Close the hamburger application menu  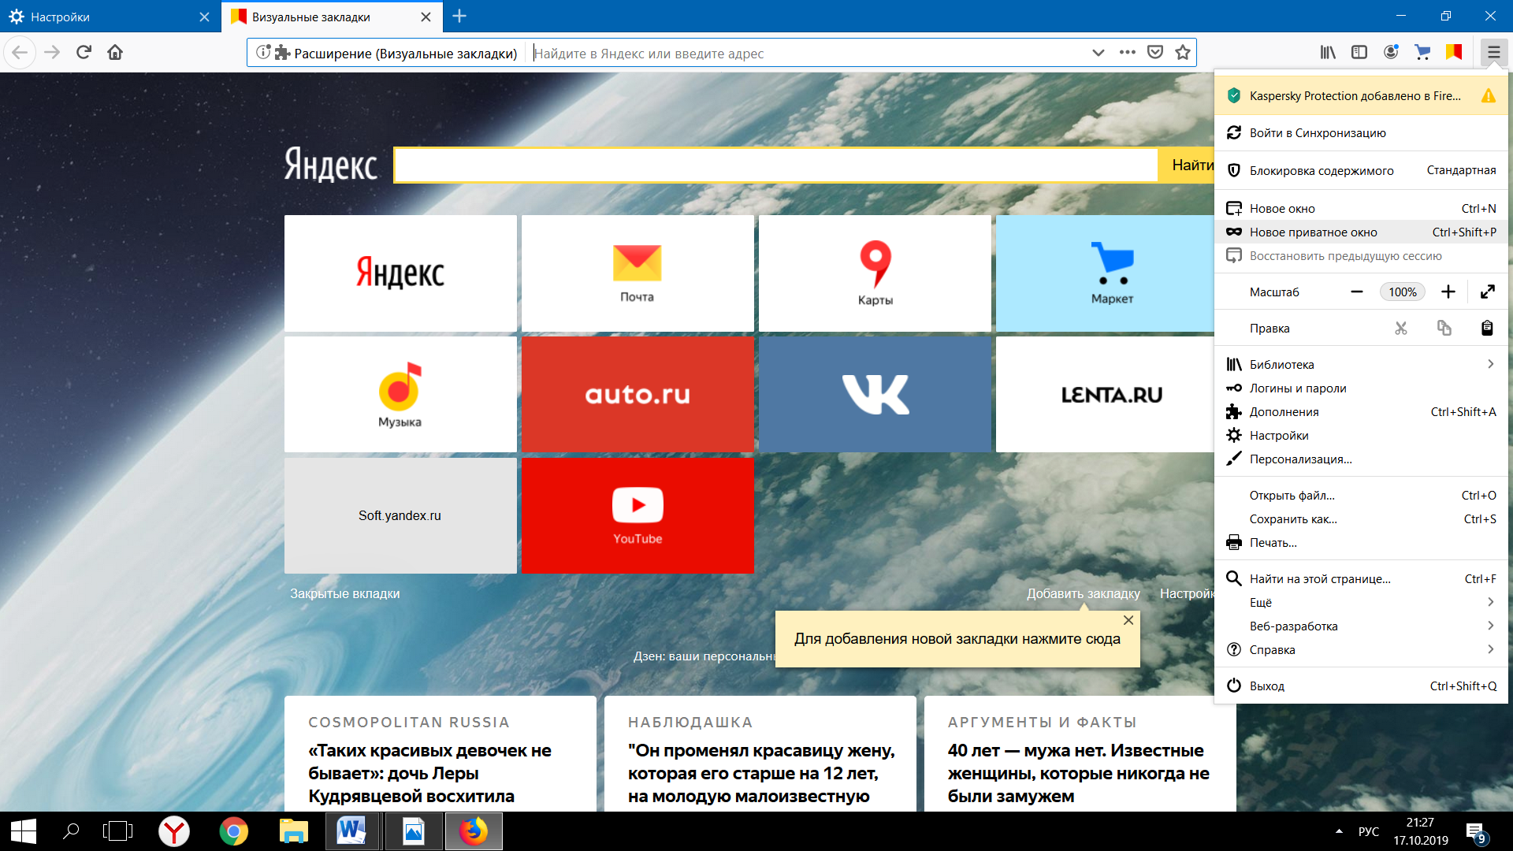point(1493,53)
